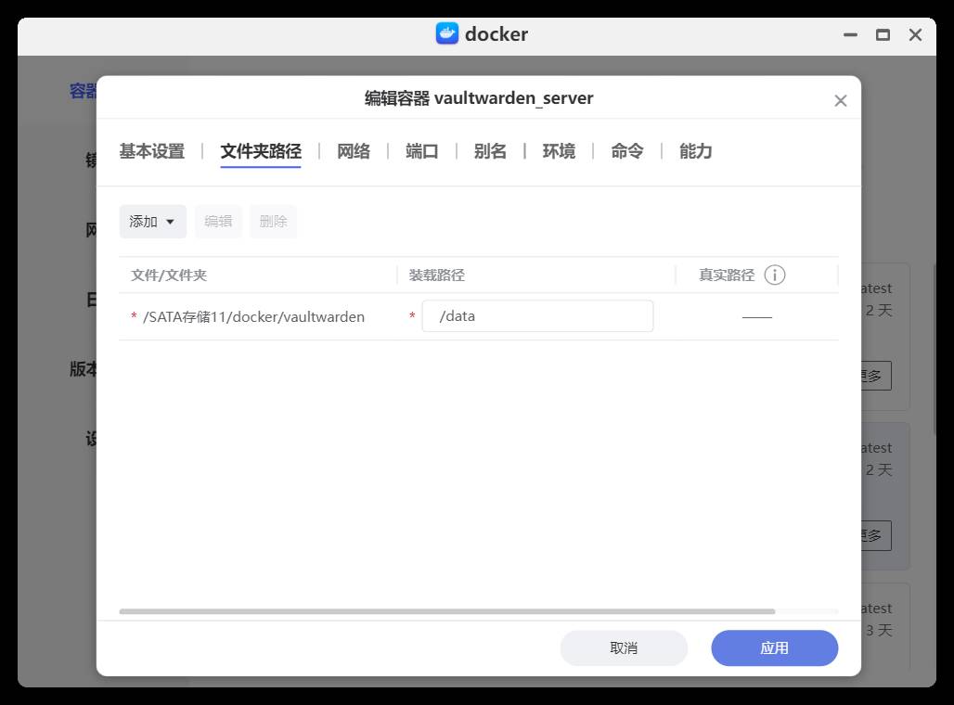Screen dimensions: 954x705
Task: Click the 文件/文件夹 column header
Action: coord(169,275)
